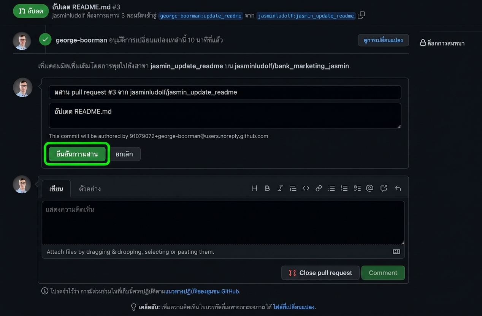Open george-boorman avatar beside approval line
The height and width of the screenshot is (316, 482).
[22, 41]
